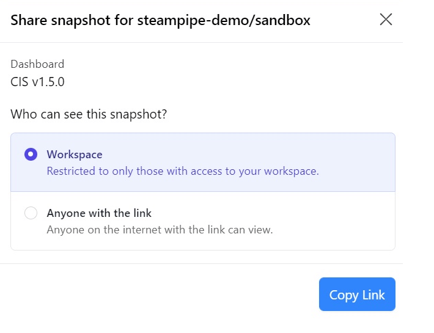Click the Who can see this snapshot? heading
434x333 pixels.
pos(89,114)
